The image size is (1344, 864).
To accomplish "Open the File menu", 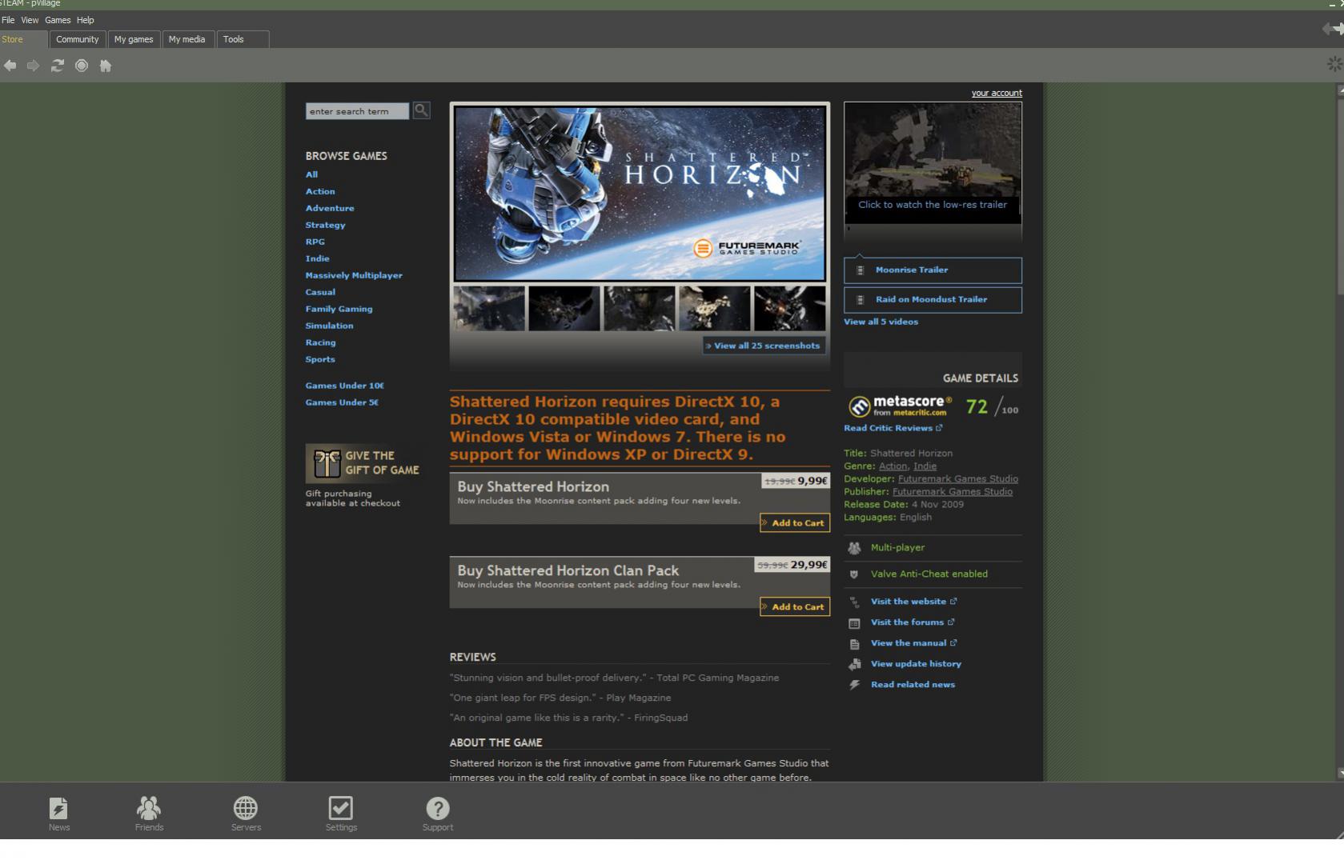I will coord(8,20).
